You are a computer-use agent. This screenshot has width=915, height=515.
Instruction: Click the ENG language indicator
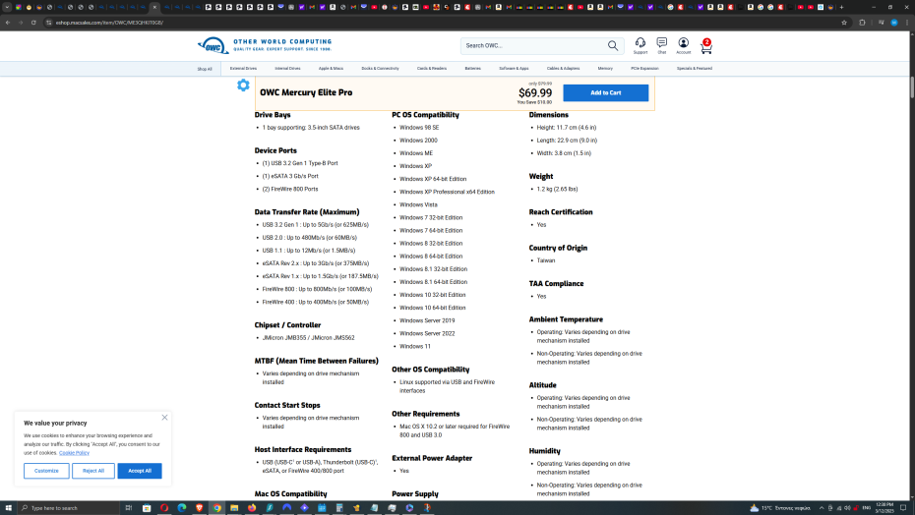pos(867,508)
